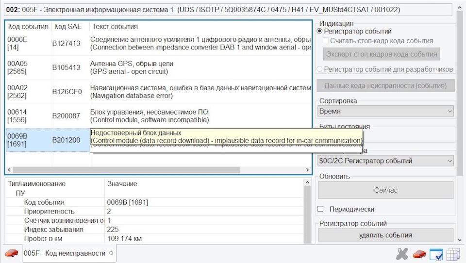Click Текст события column header

click(x=115, y=27)
